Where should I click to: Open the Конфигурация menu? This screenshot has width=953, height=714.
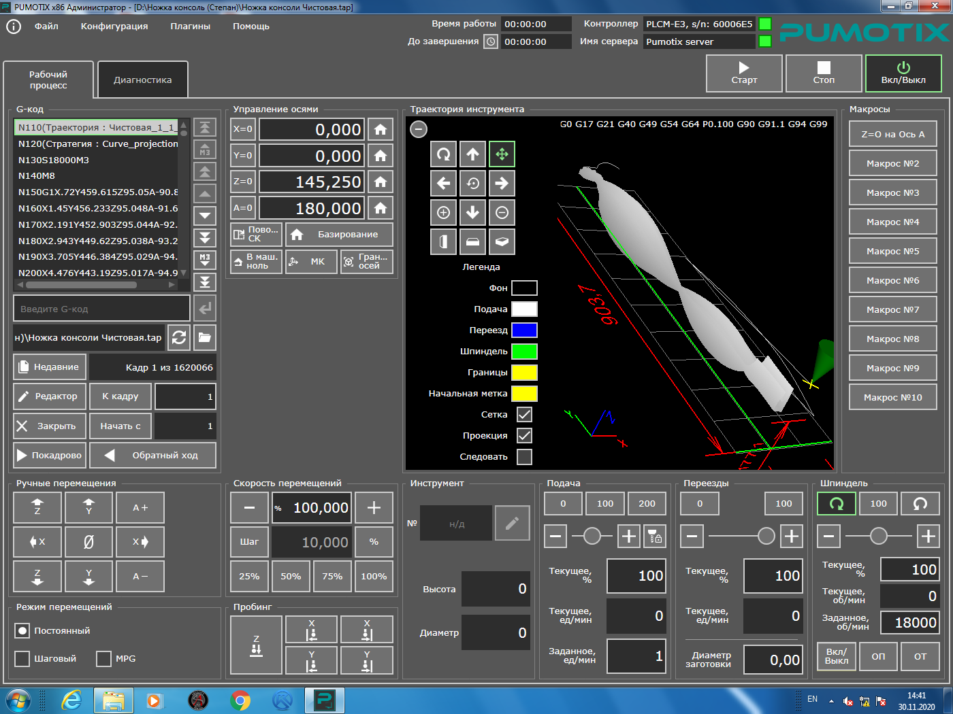click(114, 27)
